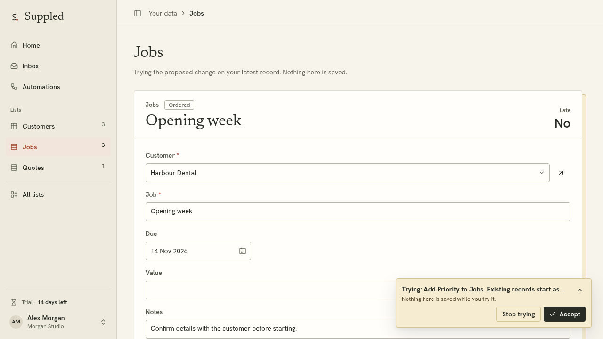
Task: Open the Quotes list
Action: pyautogui.click(x=58, y=168)
